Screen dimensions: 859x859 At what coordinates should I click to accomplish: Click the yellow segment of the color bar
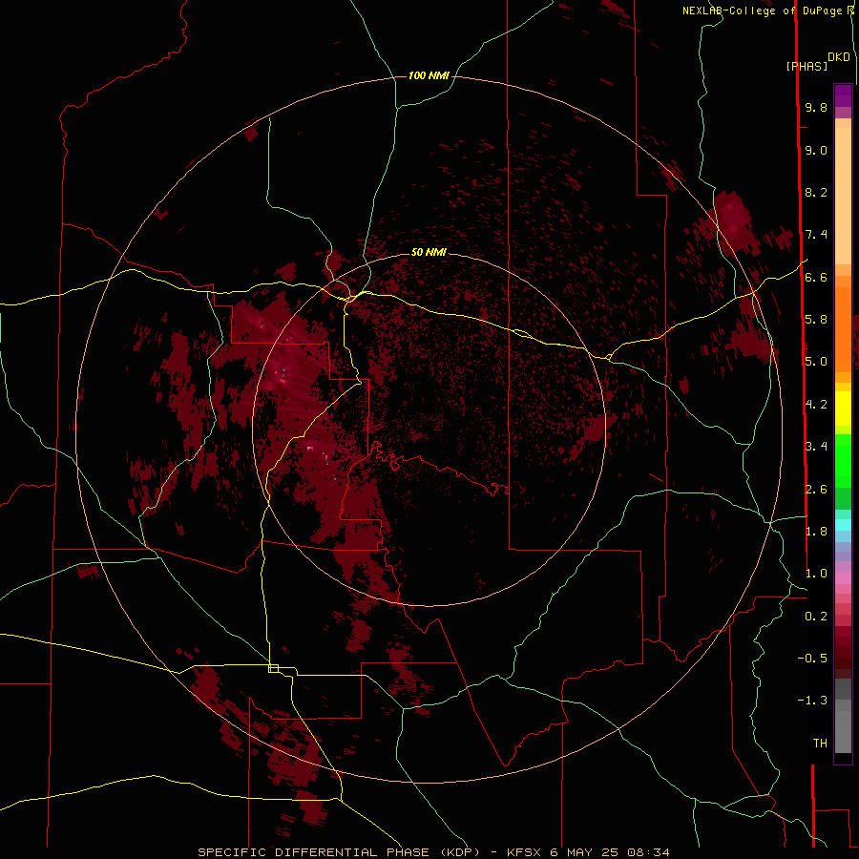tap(843, 409)
